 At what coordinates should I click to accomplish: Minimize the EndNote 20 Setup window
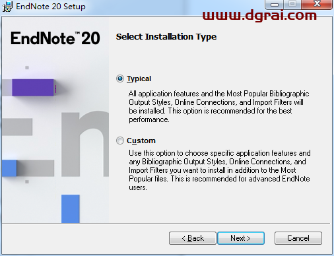coord(275,4)
